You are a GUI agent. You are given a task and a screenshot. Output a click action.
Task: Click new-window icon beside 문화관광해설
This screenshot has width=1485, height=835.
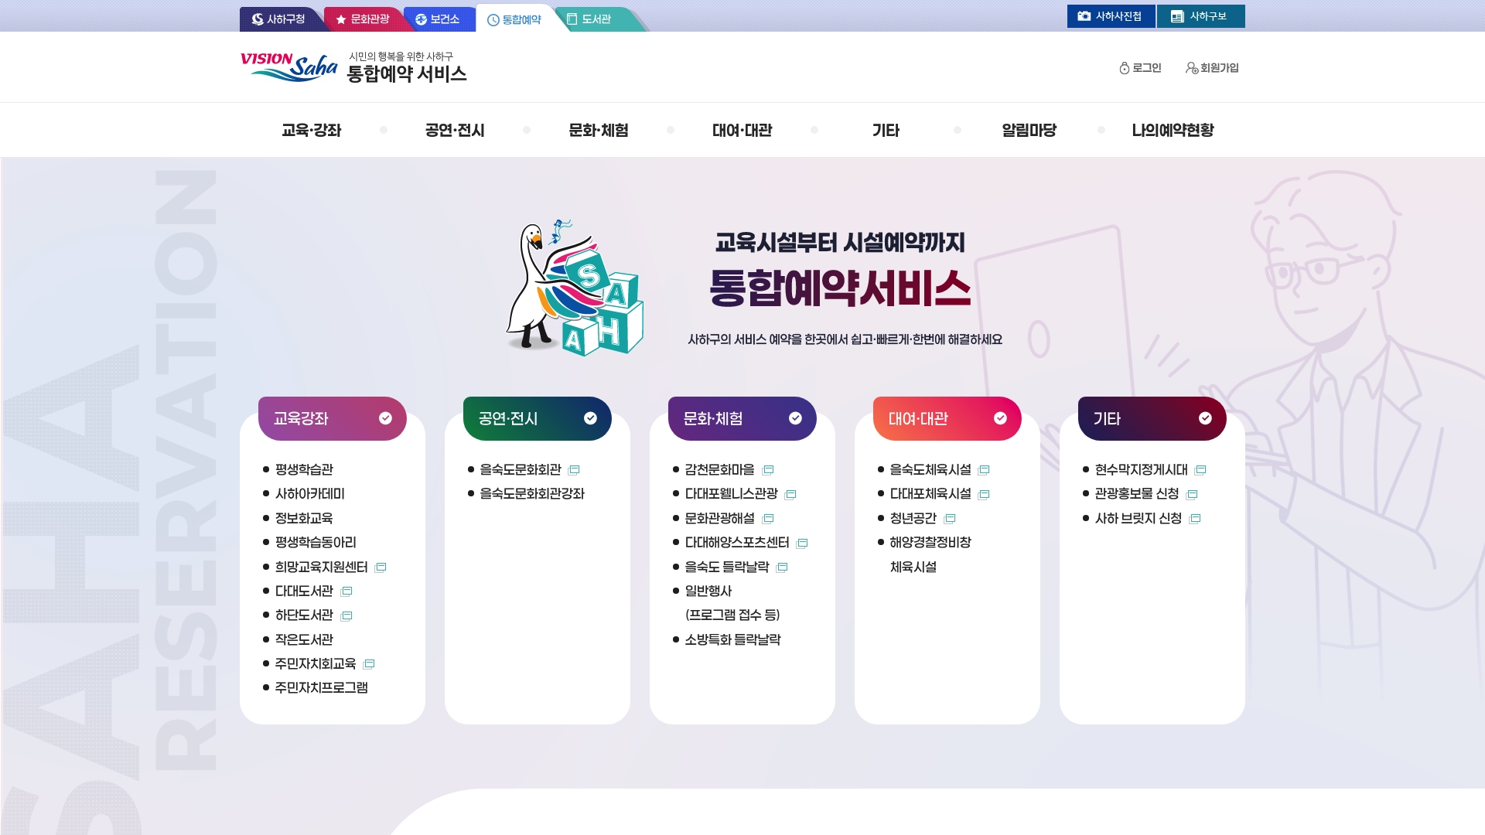(x=768, y=519)
